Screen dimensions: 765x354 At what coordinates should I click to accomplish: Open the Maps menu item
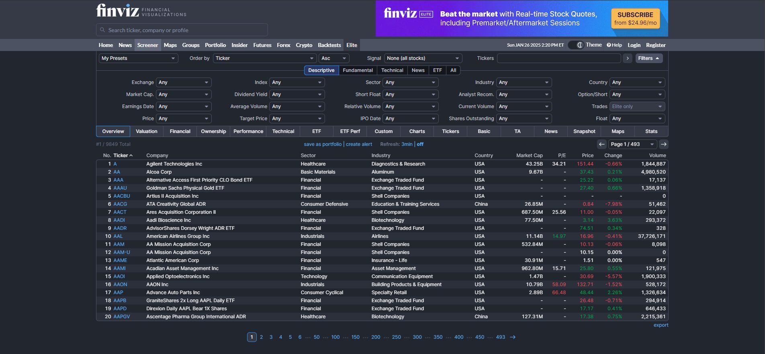[x=170, y=45]
